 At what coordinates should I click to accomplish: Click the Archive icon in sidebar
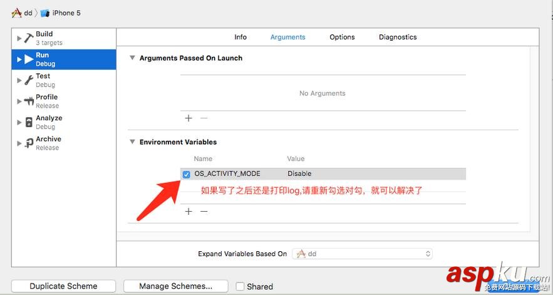(29, 143)
